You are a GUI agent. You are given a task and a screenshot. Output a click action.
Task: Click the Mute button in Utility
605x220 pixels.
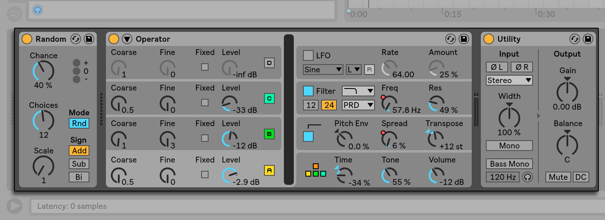pyautogui.click(x=558, y=177)
